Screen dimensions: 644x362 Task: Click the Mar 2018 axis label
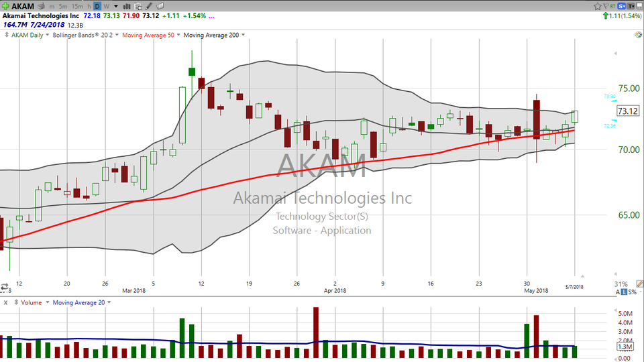coord(134,290)
